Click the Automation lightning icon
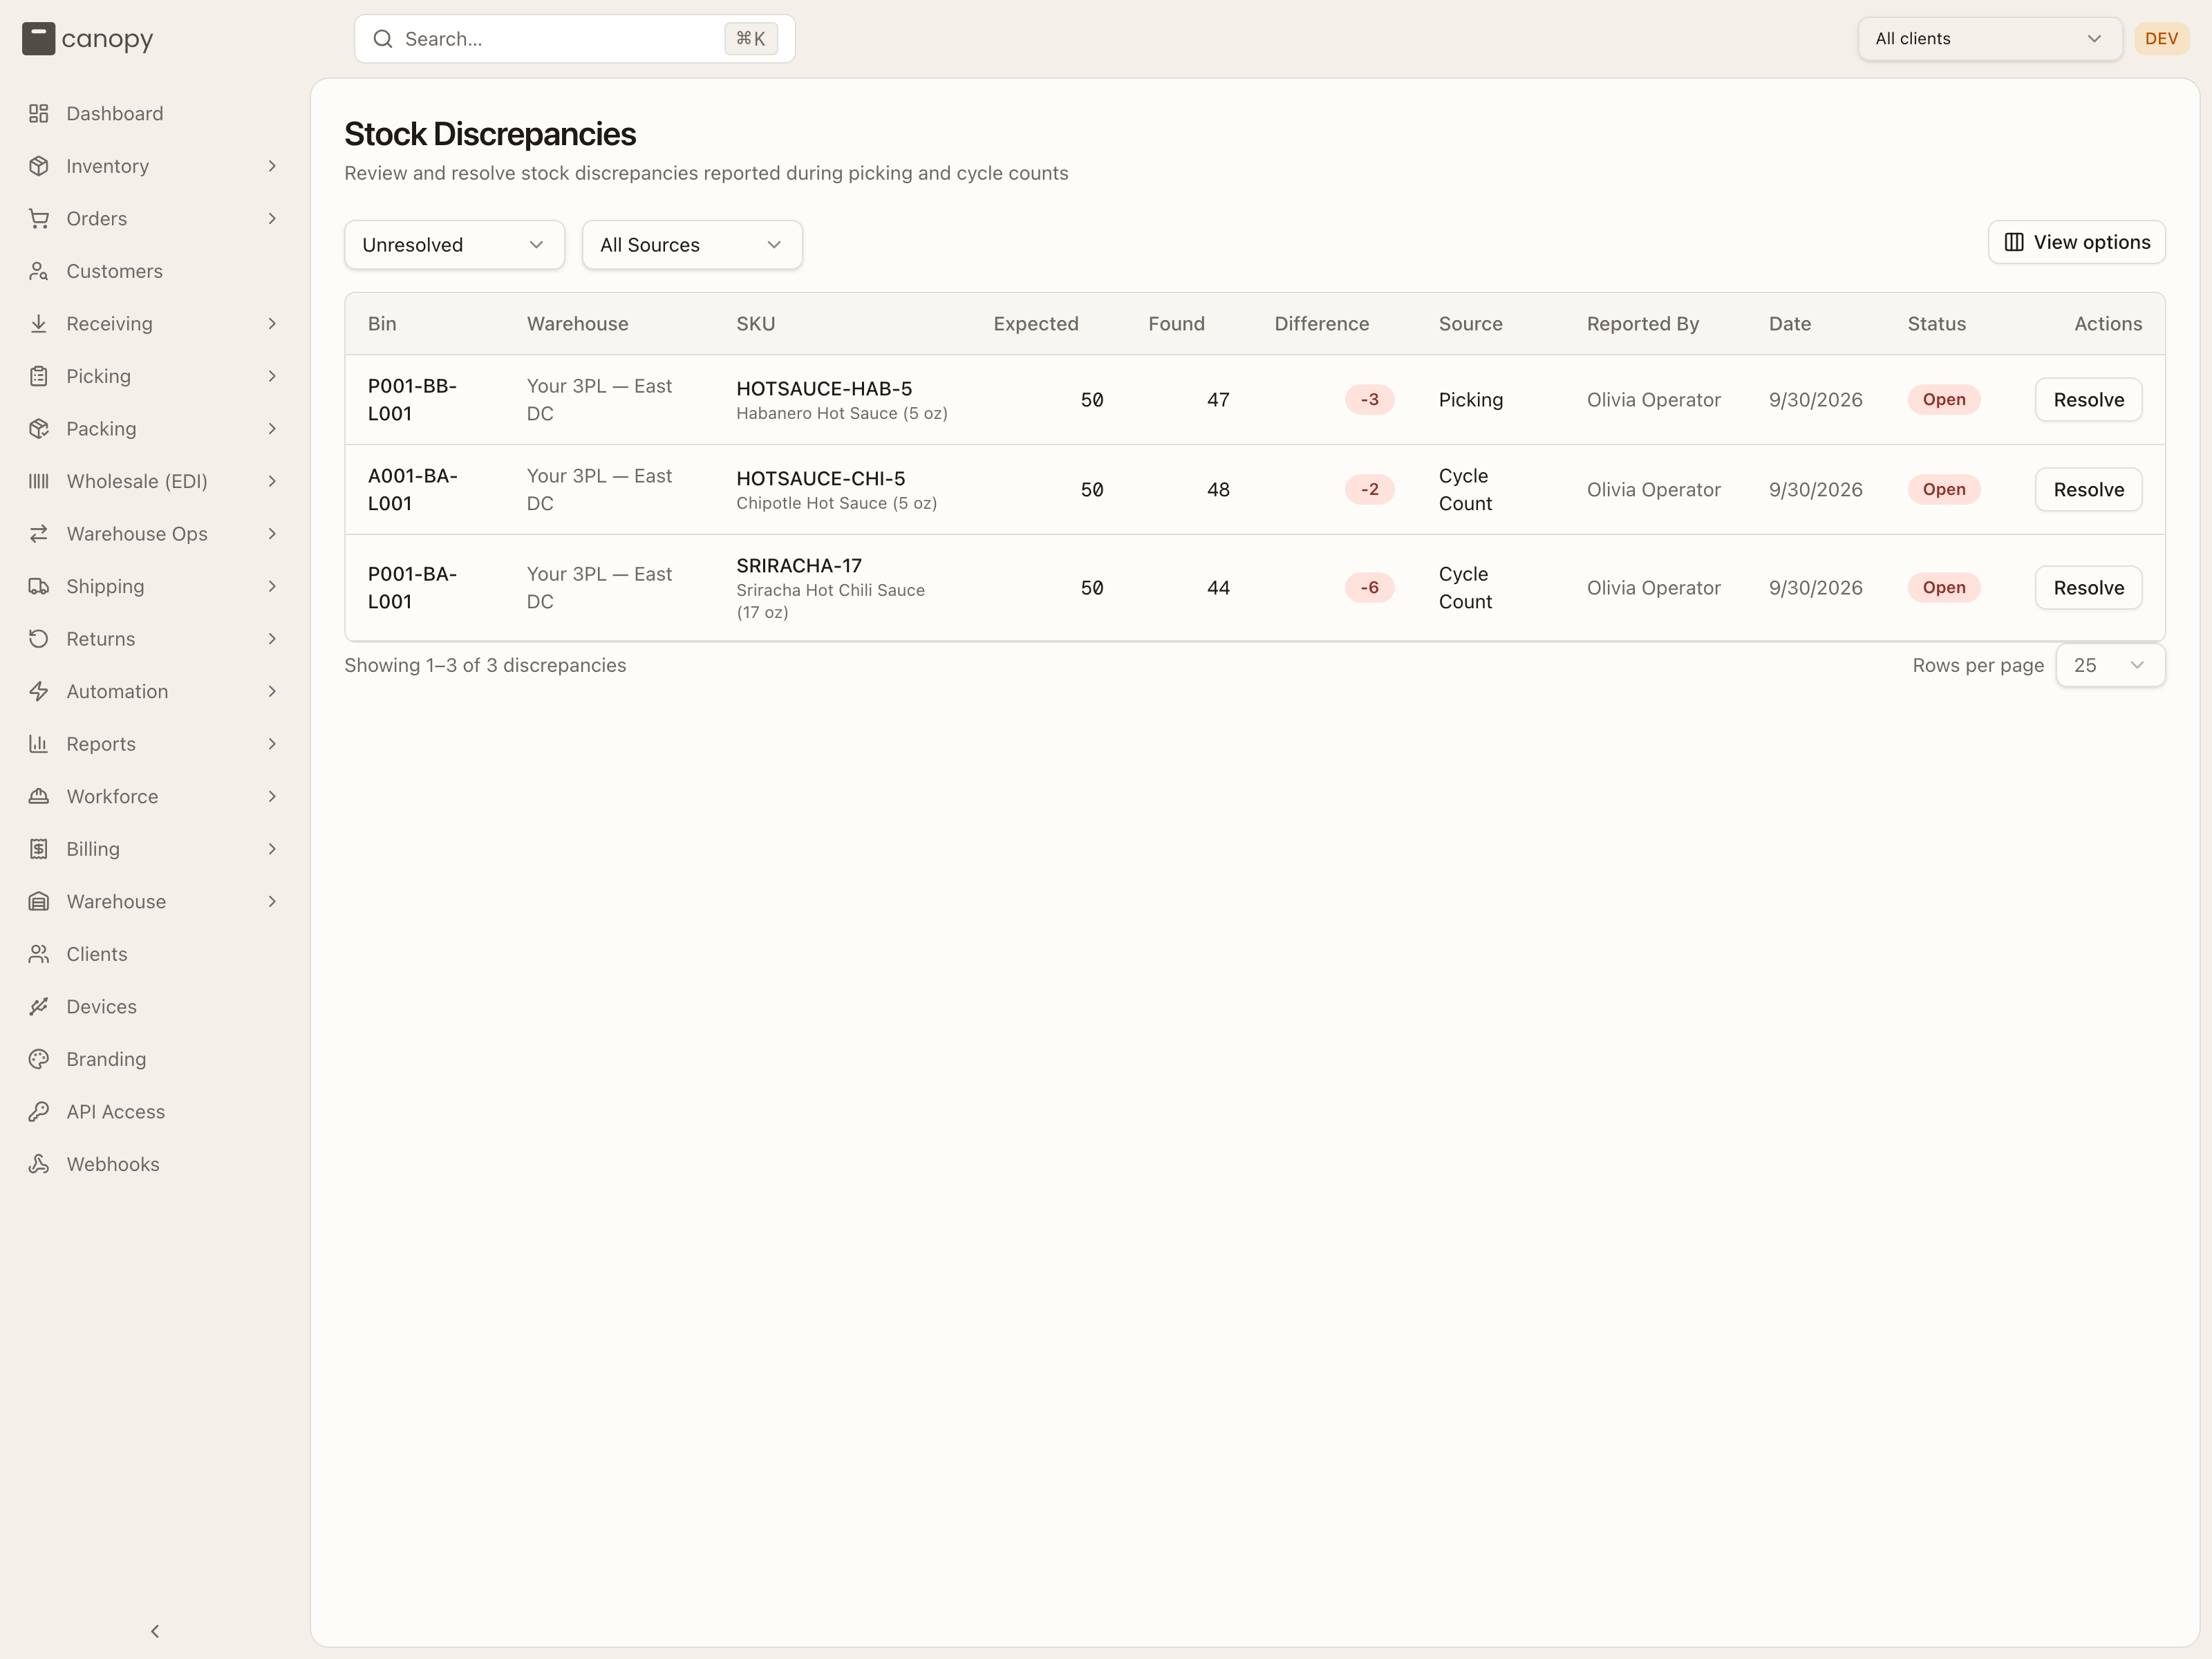The image size is (2212, 1659). (x=39, y=691)
